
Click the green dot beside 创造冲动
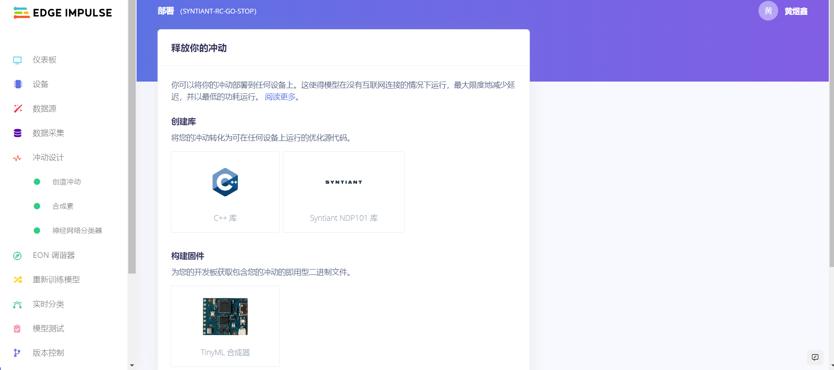coord(37,182)
